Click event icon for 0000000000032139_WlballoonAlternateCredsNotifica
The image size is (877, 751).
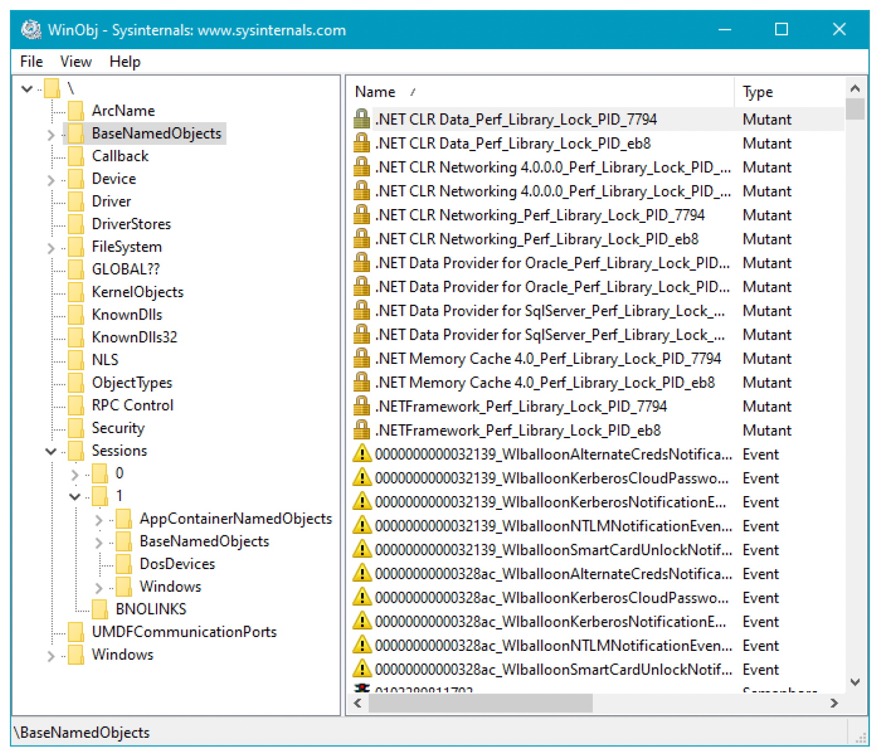(362, 453)
